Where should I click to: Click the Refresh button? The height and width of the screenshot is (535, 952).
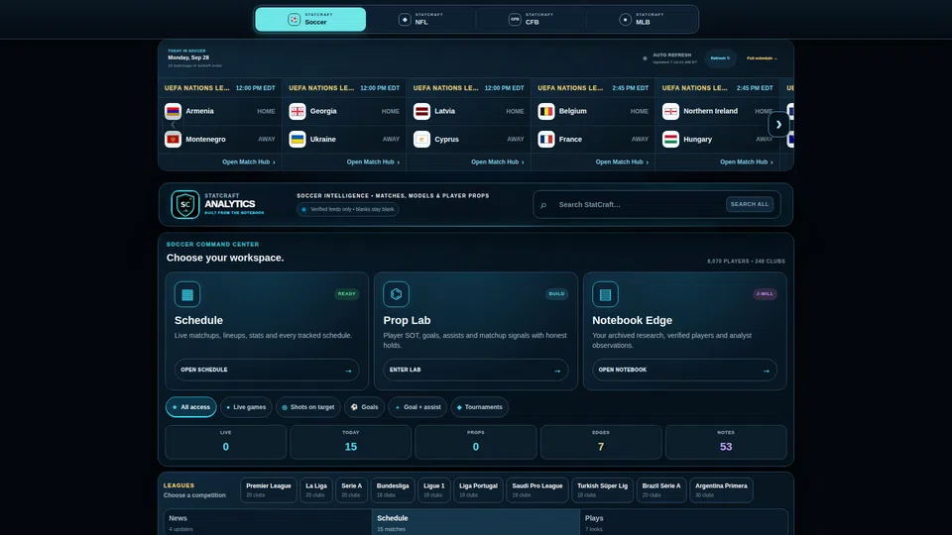point(720,58)
